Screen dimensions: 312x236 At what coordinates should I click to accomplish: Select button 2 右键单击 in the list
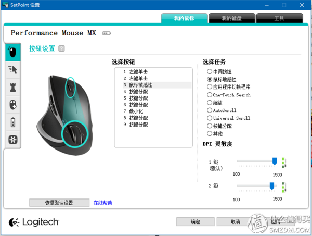click(x=157, y=78)
